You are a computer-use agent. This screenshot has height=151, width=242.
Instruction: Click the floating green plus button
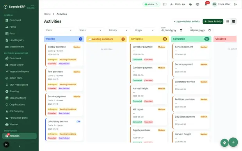tap(233, 142)
